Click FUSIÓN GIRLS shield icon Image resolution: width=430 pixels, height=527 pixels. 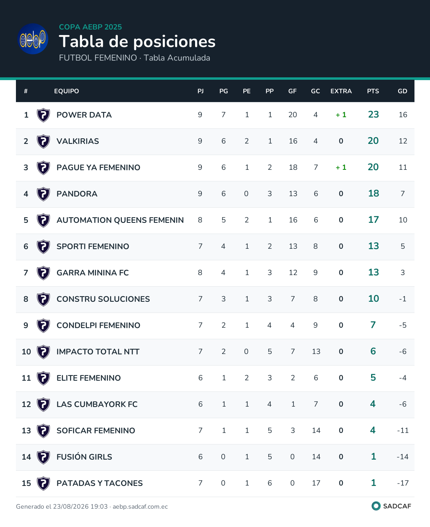click(x=43, y=457)
